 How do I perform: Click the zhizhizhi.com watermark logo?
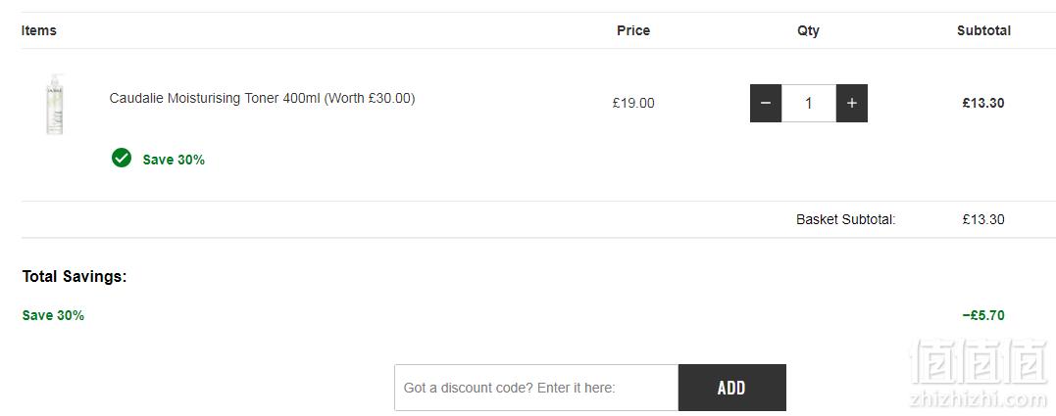coord(979,373)
